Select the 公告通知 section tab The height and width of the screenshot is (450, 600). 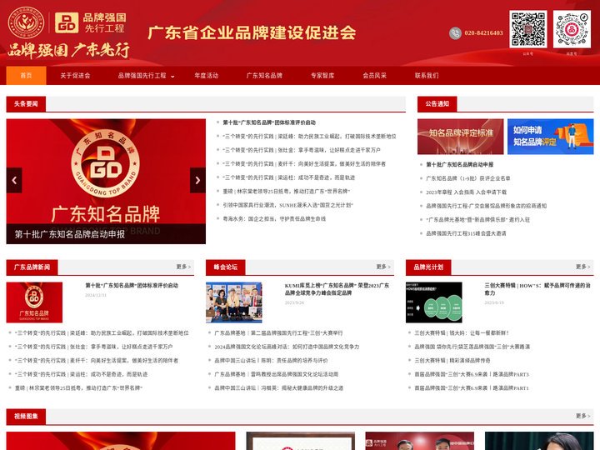coord(437,103)
